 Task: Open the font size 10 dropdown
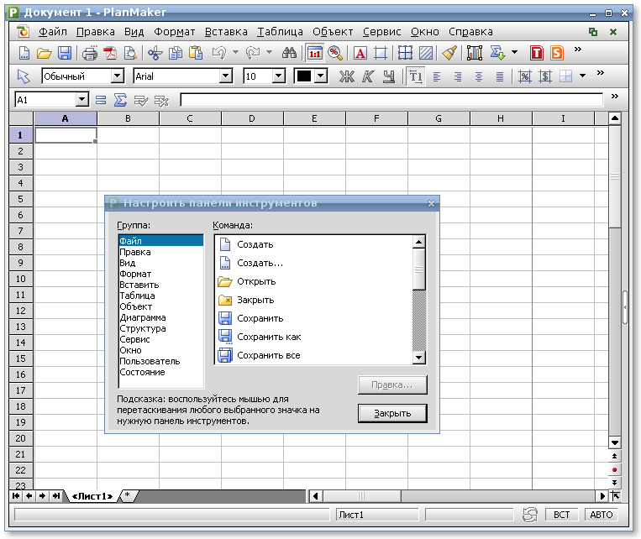pyautogui.click(x=278, y=76)
